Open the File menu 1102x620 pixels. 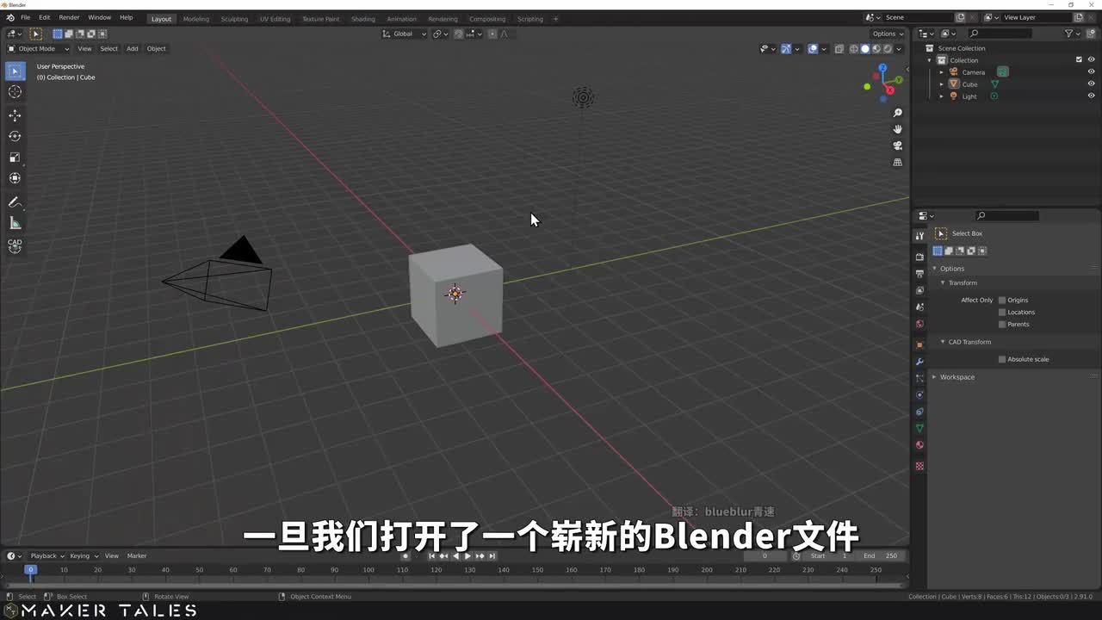pos(25,17)
